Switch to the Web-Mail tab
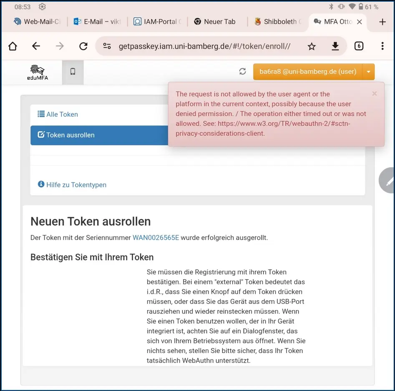This screenshot has height=391, width=395. [x=37, y=22]
